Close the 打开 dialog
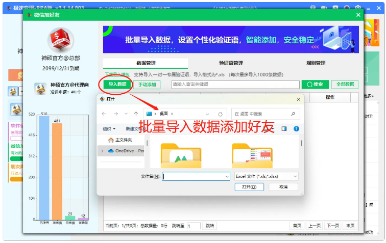This screenshot has height=243, width=386. pos(298,99)
